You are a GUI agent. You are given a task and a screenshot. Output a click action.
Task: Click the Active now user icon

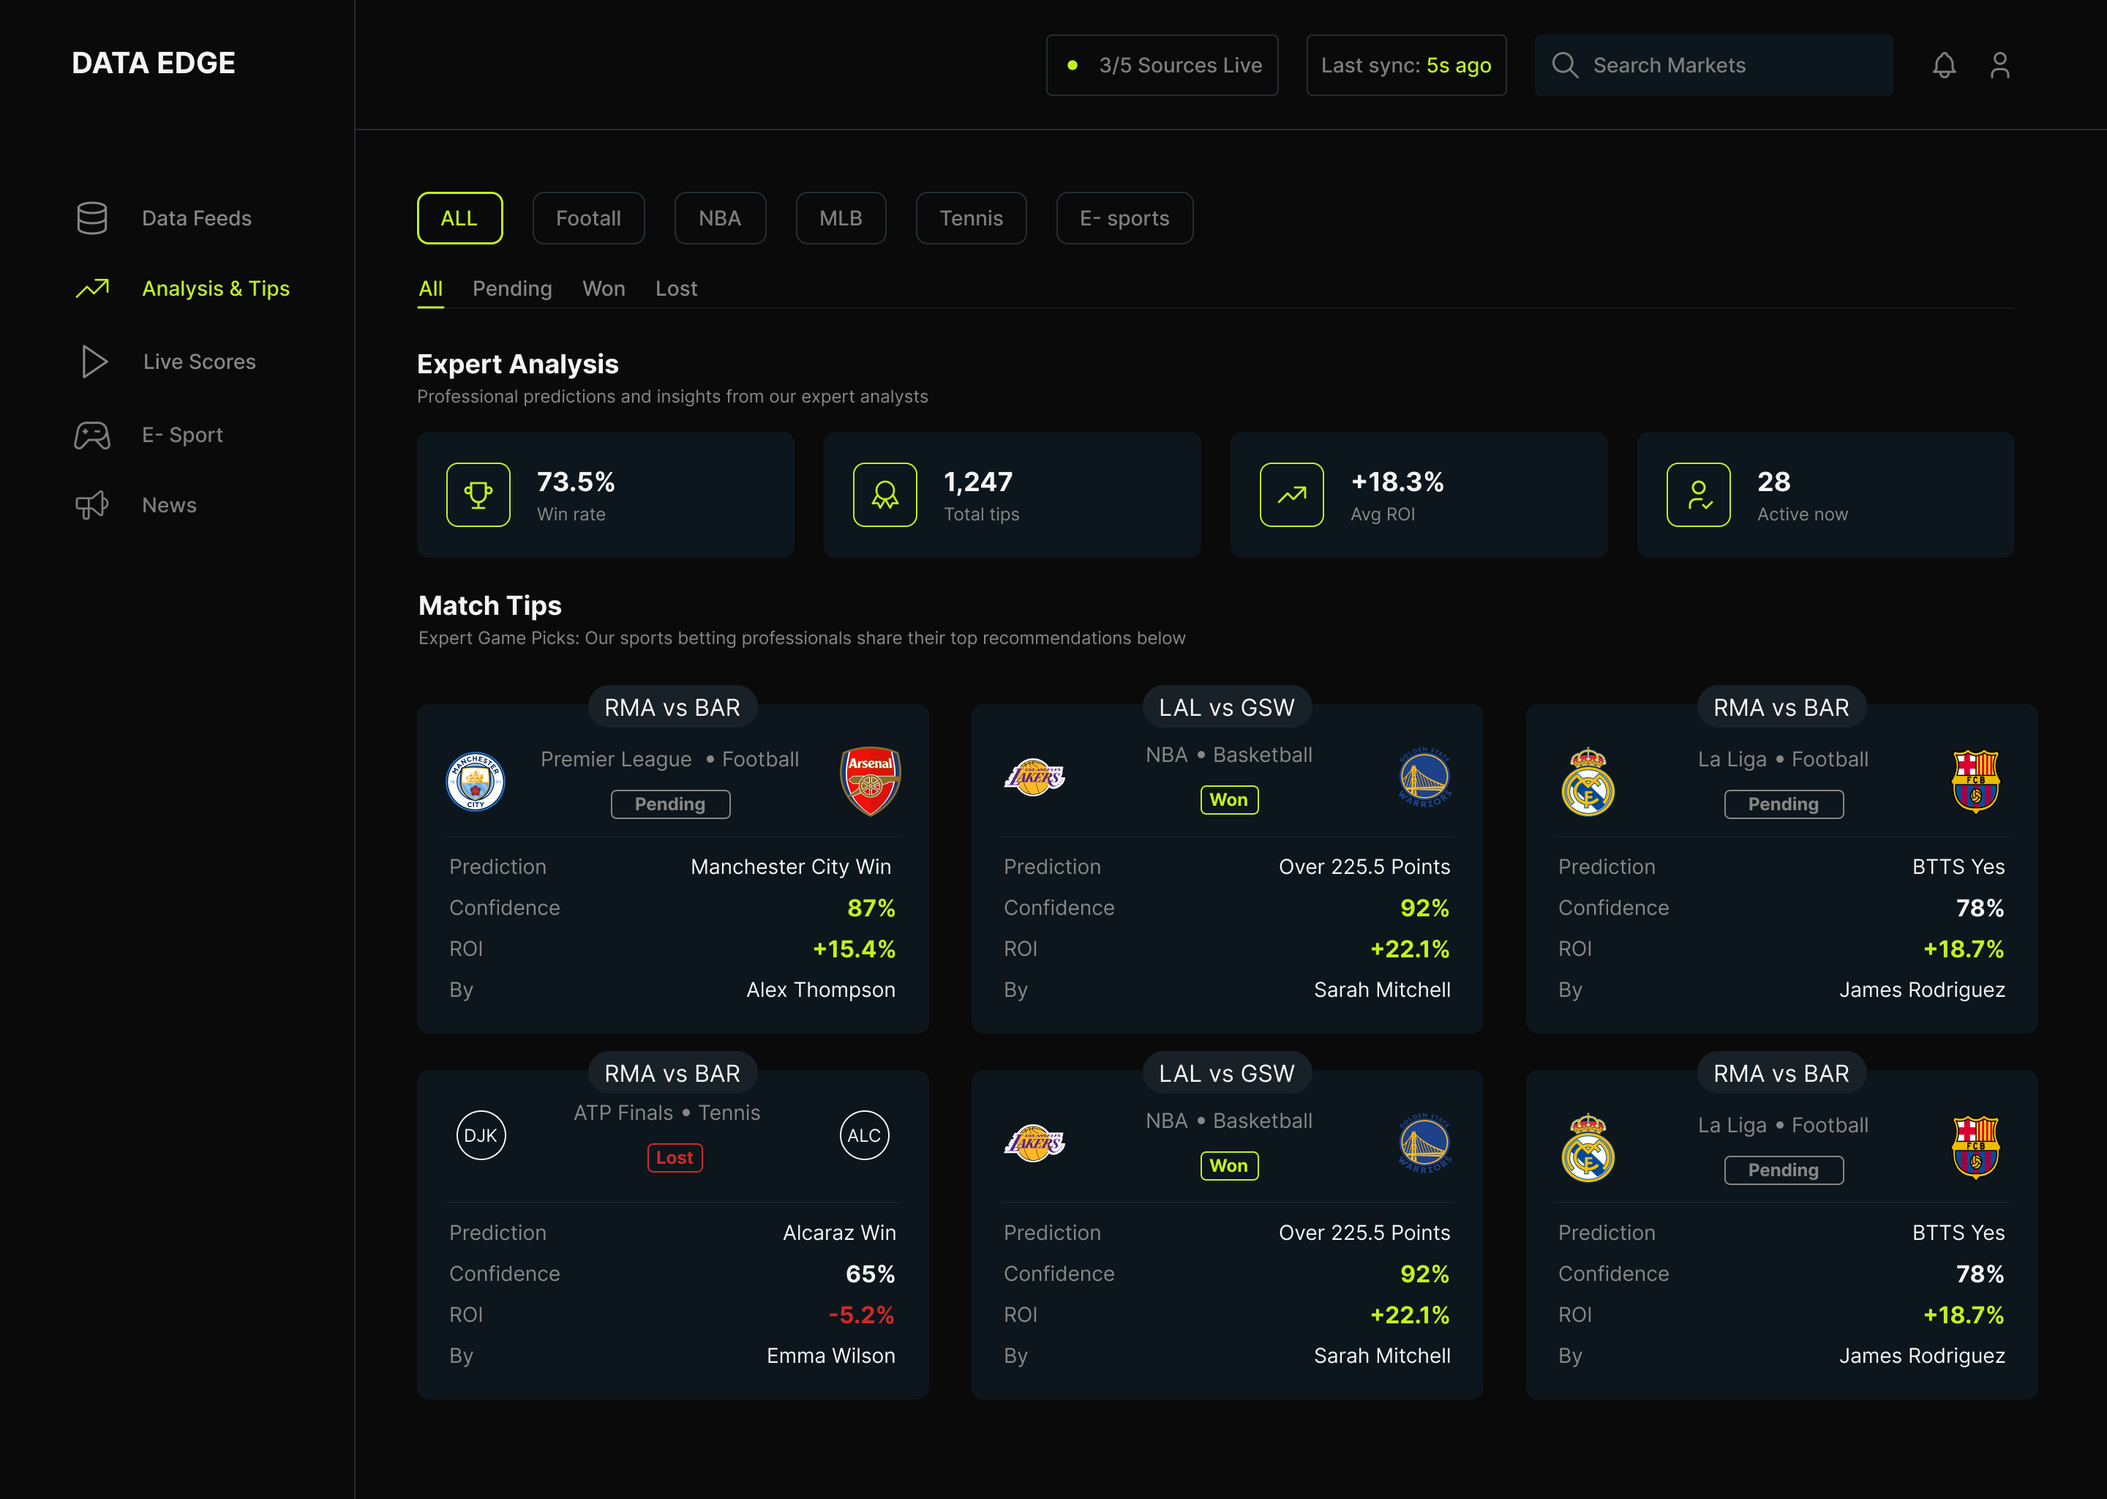[x=1697, y=495]
